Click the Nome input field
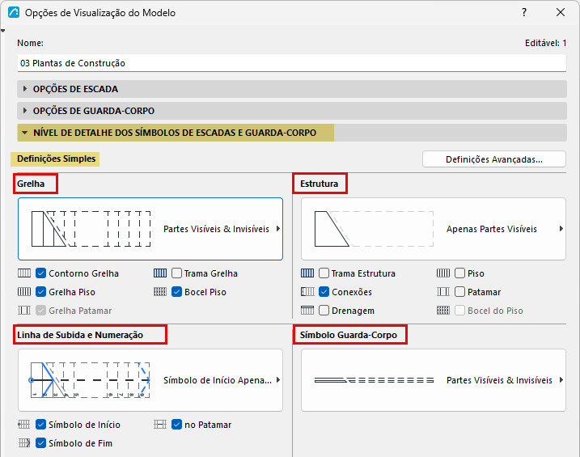 292,63
